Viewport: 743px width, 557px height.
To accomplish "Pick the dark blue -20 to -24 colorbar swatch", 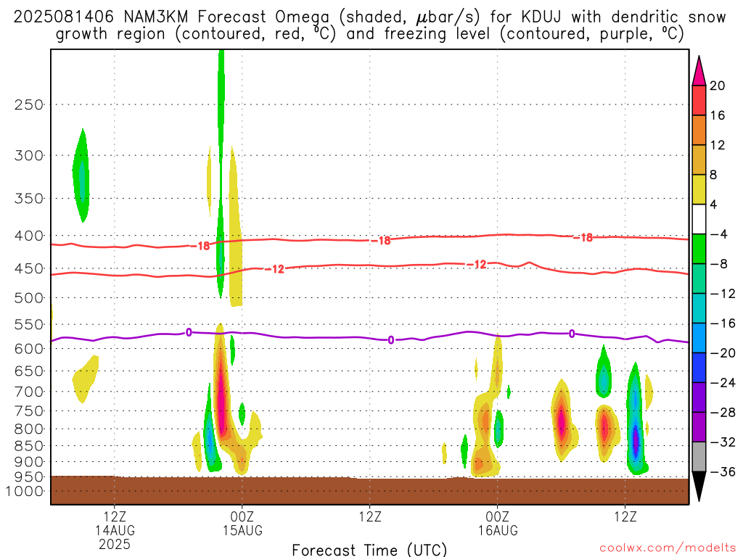I will pyautogui.click(x=699, y=368).
